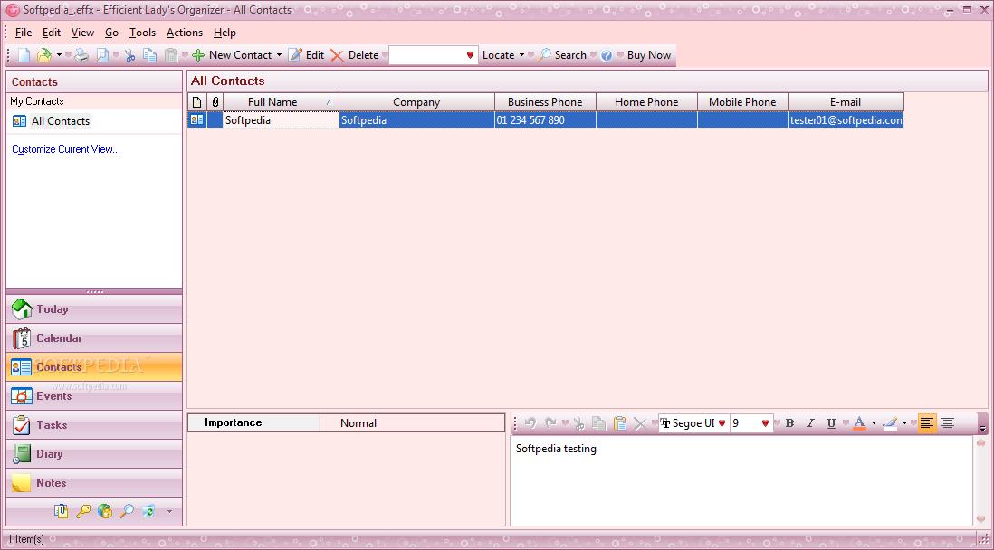The width and height of the screenshot is (994, 550).
Task: Click Cut in the notes editor toolbar
Action: pos(578,423)
